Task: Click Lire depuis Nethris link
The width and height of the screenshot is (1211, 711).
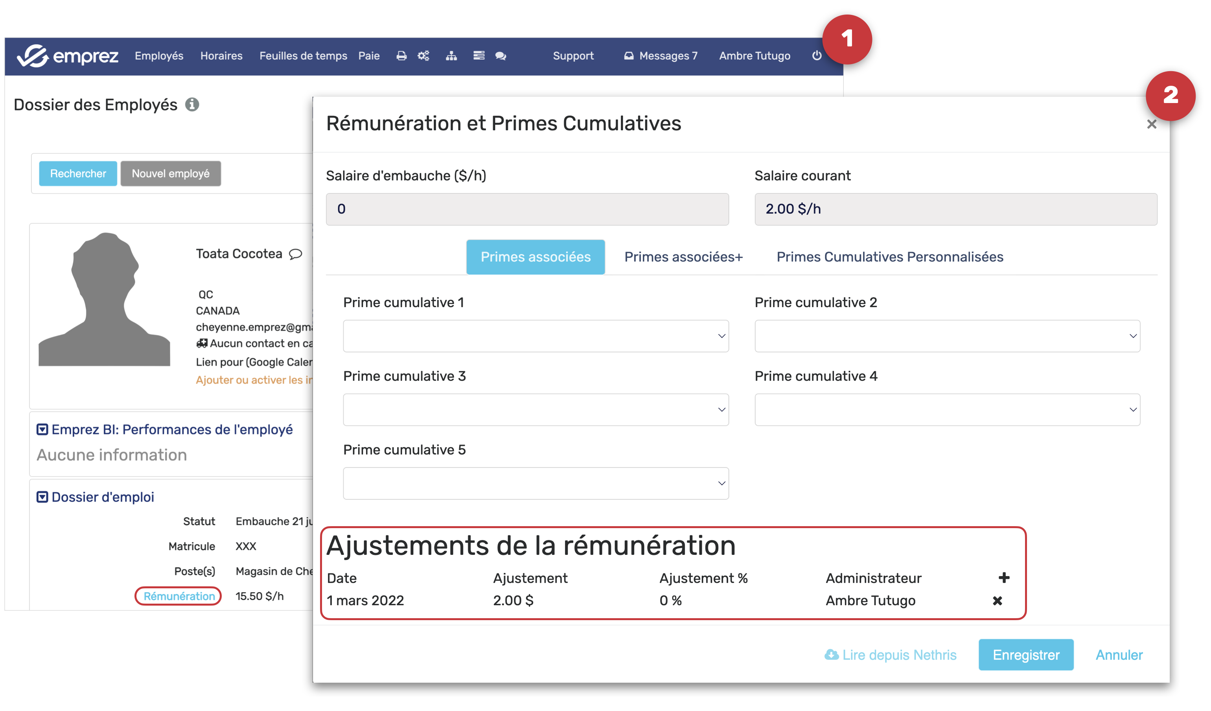Action: tap(891, 655)
